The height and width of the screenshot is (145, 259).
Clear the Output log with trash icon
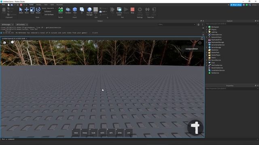point(198,25)
